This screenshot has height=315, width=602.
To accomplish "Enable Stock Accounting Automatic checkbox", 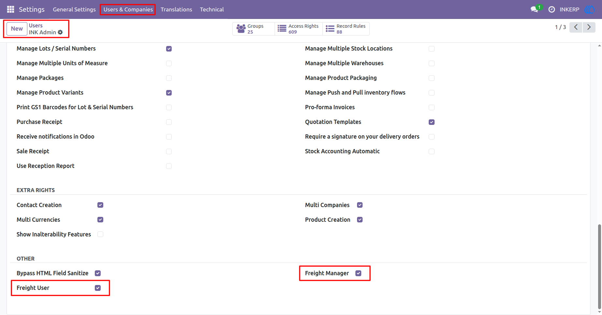I will coord(432,151).
